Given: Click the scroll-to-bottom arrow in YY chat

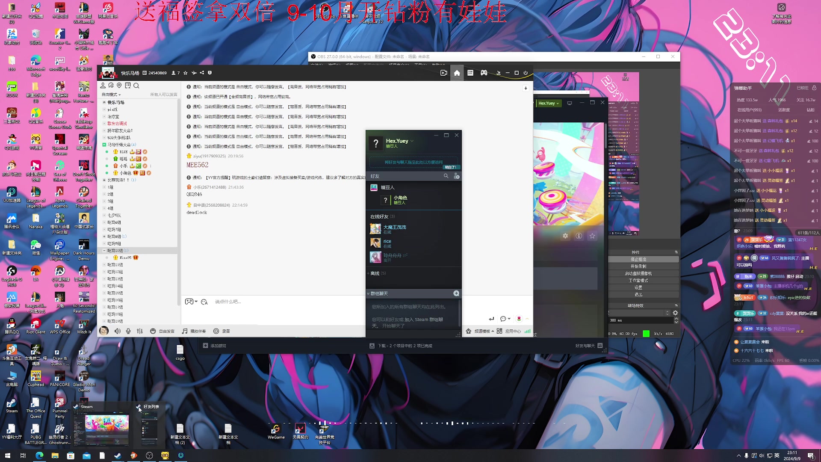Looking at the screenshot, I should (x=526, y=88).
